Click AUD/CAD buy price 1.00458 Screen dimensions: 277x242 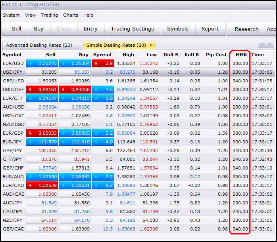75,194
